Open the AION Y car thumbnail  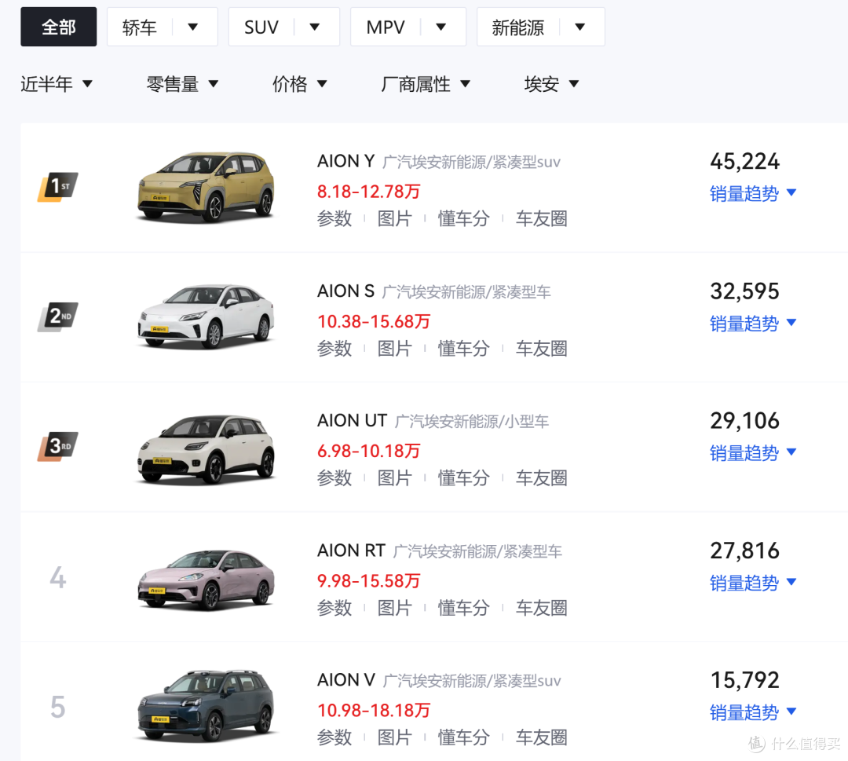[206, 187]
